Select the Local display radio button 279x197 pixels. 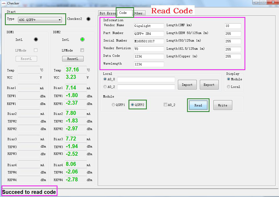229,87
